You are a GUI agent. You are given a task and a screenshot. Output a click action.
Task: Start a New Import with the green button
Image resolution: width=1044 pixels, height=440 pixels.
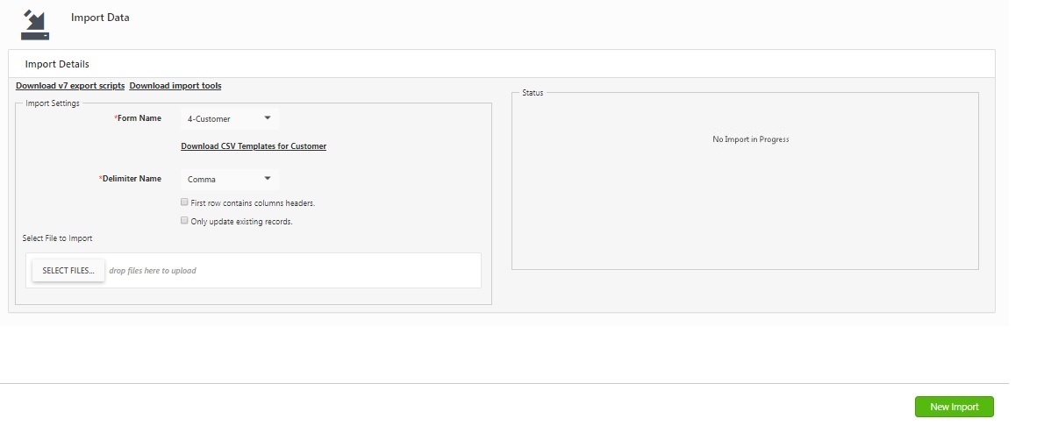tap(954, 407)
